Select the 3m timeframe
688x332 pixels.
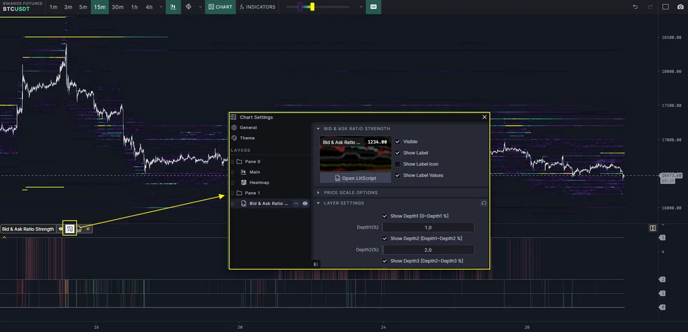[x=68, y=7]
